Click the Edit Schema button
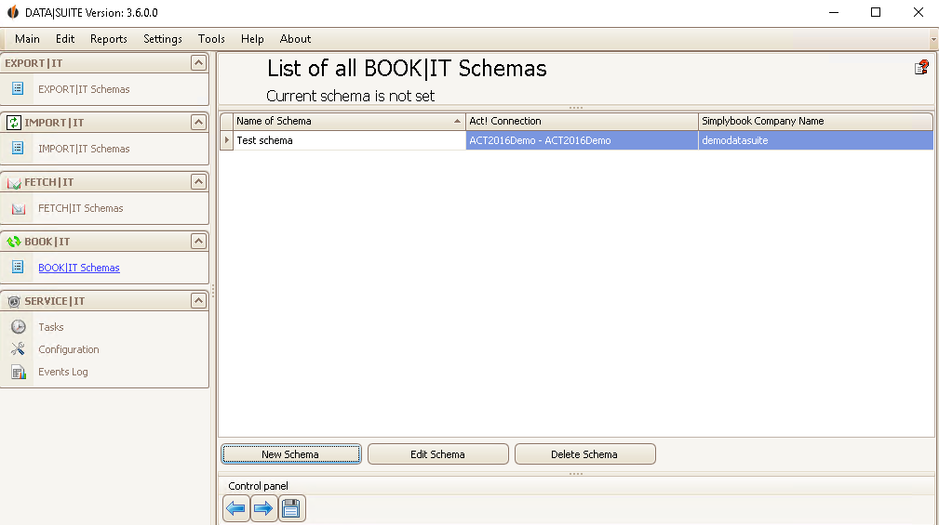 click(437, 454)
